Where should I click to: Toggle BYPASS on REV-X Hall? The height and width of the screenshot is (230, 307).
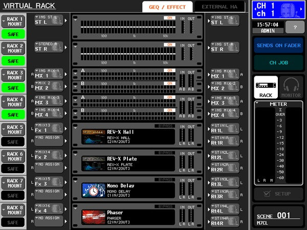point(165,126)
